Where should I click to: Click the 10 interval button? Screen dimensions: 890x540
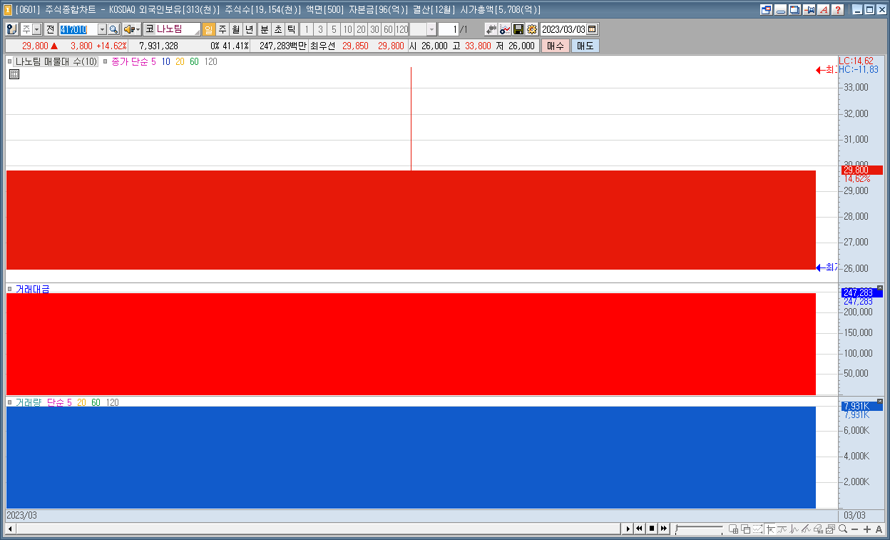point(347,29)
